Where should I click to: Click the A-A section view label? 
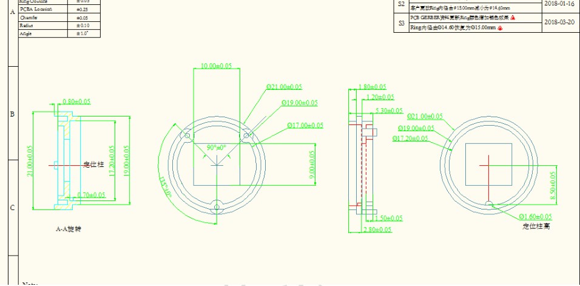coord(68,230)
